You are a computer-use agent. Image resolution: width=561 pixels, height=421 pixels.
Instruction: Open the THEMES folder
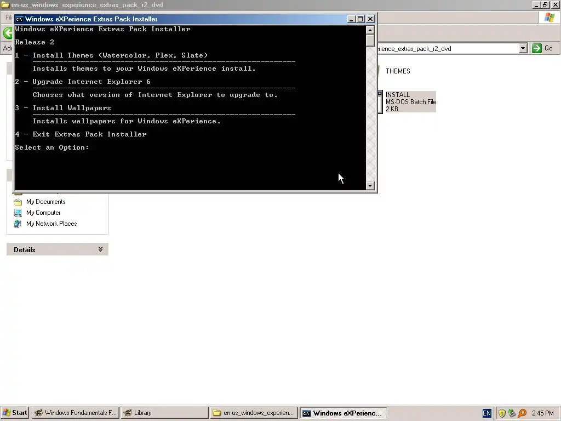398,71
